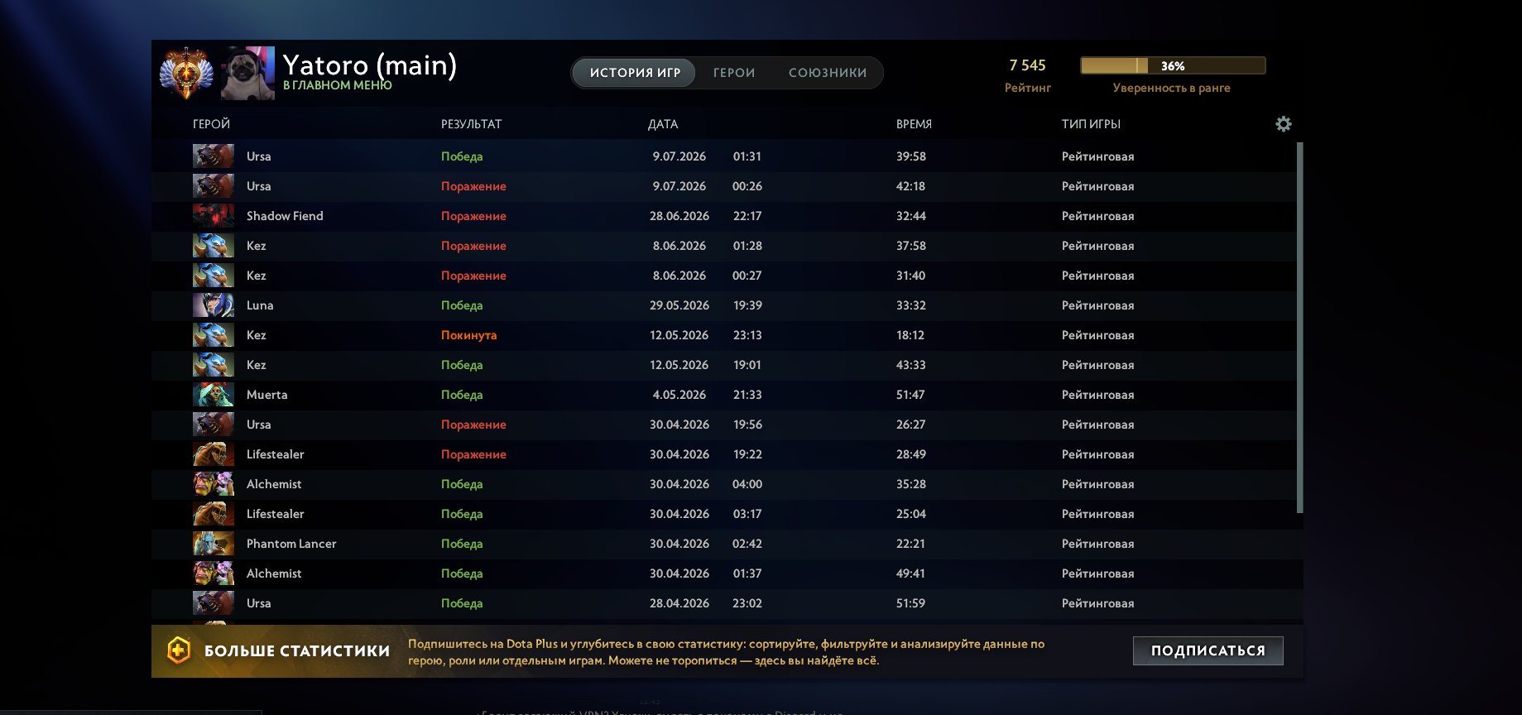Click the duration 39:58
The height and width of the screenshot is (715, 1522).
pyautogui.click(x=911, y=156)
